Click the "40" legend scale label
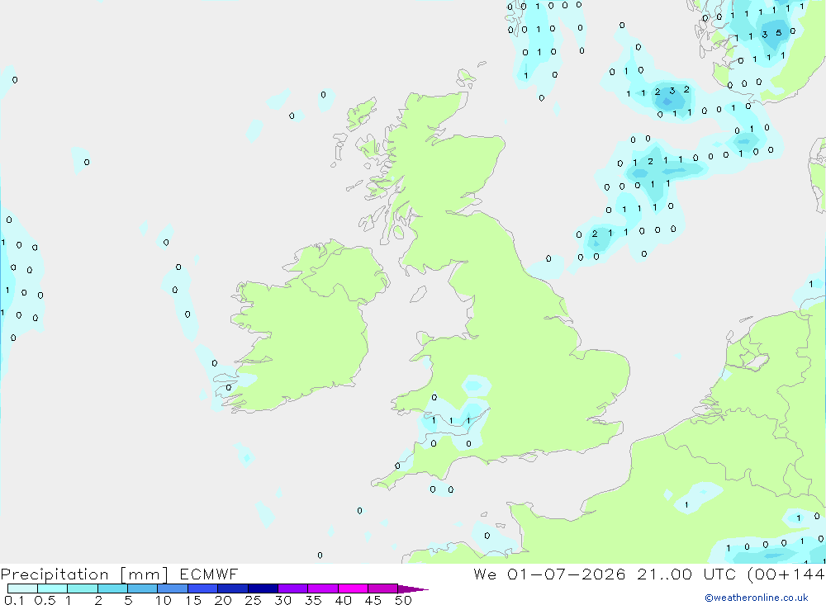 [343, 600]
